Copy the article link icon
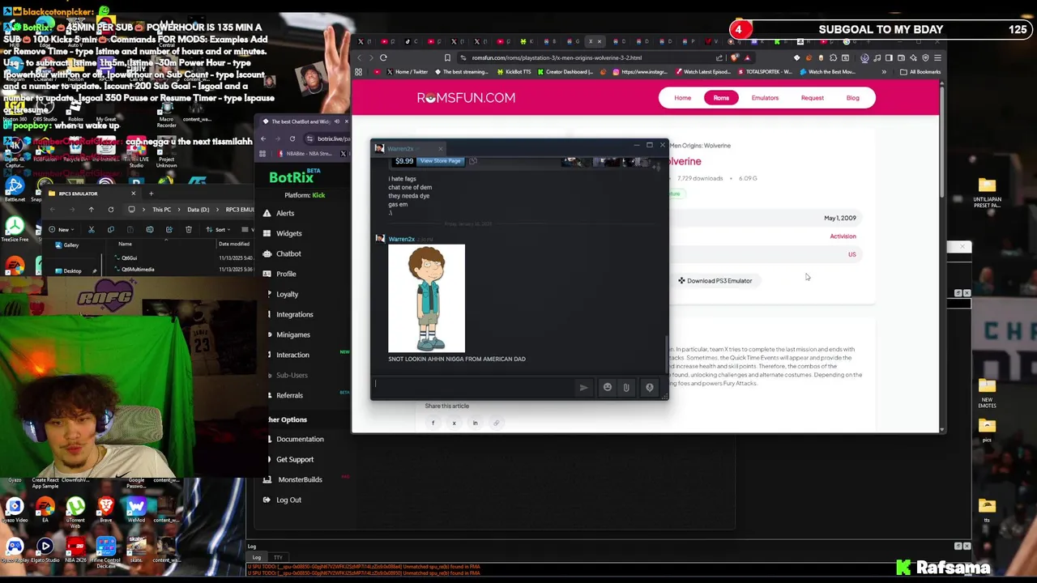This screenshot has height=583, width=1037. point(496,423)
